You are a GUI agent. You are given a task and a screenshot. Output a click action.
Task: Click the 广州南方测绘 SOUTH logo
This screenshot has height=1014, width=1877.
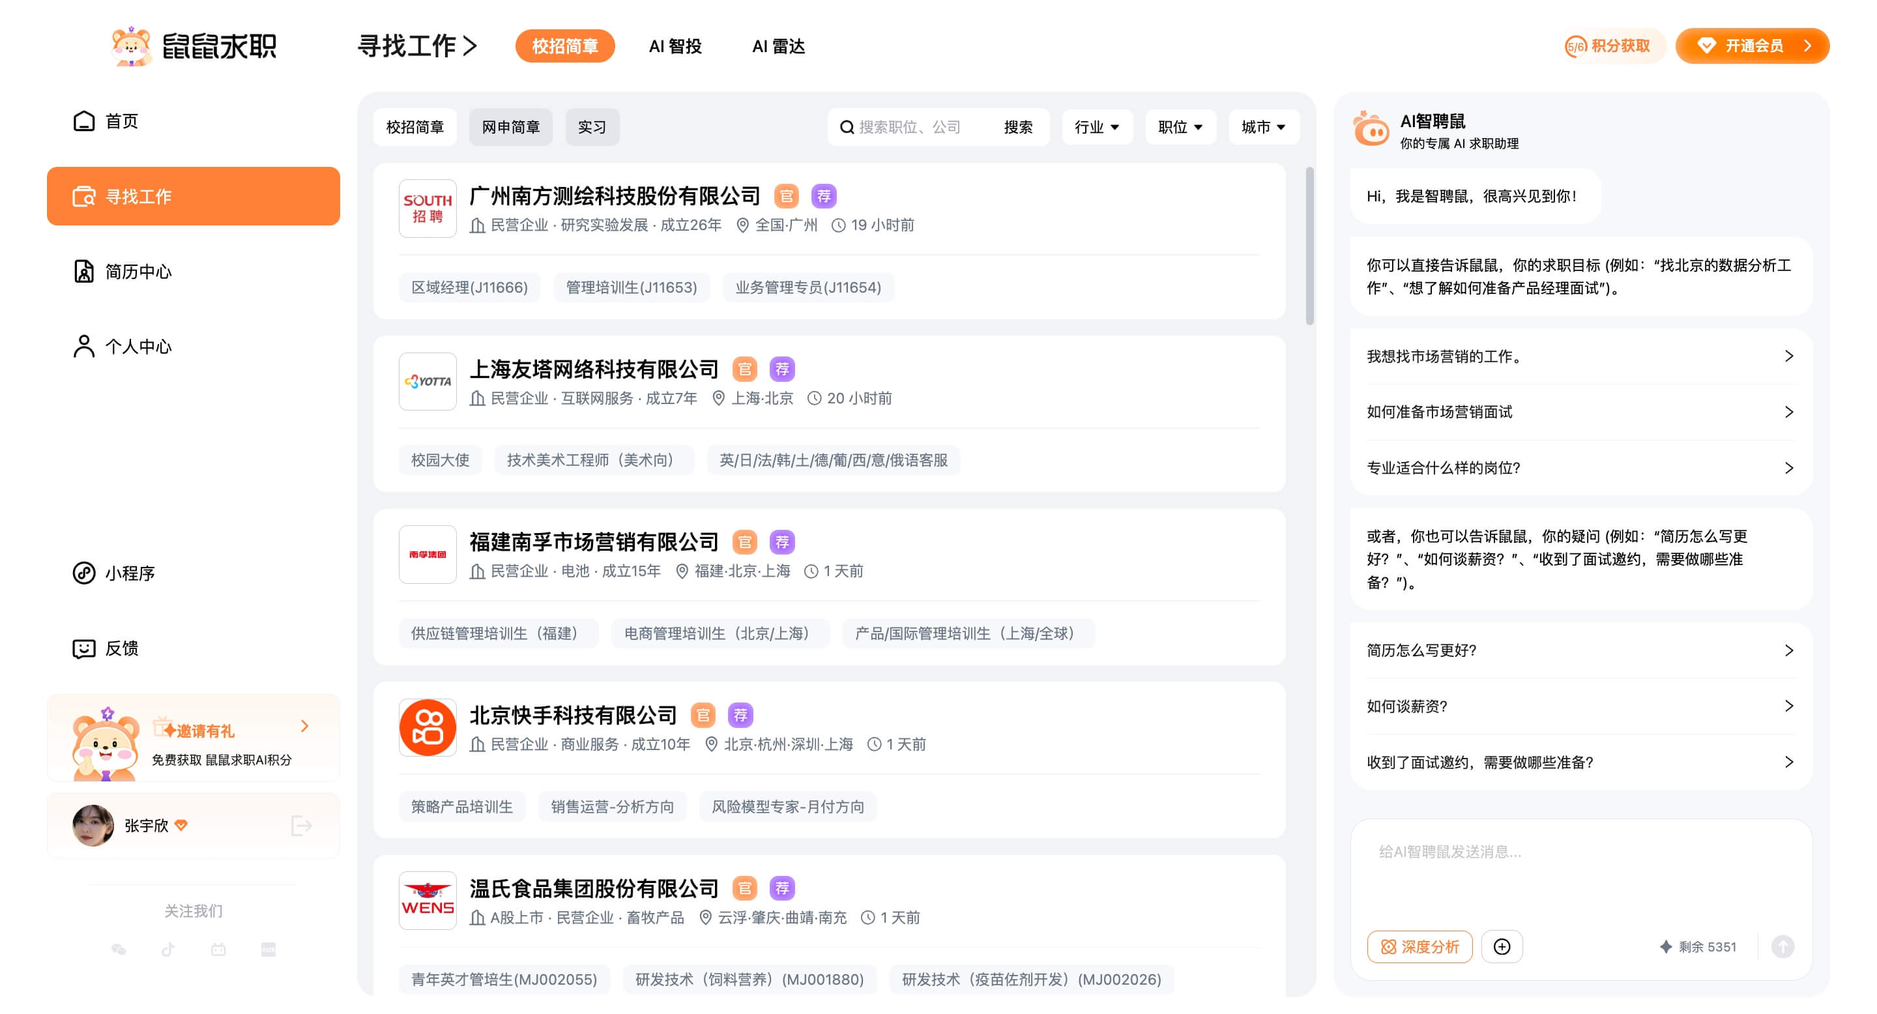click(x=428, y=209)
